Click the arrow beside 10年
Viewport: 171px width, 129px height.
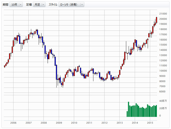(21, 5)
